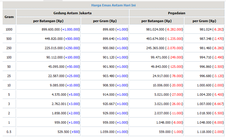Select the 4.570.000 price cell
Viewport: 226px width, 137px height.
tap(48, 95)
